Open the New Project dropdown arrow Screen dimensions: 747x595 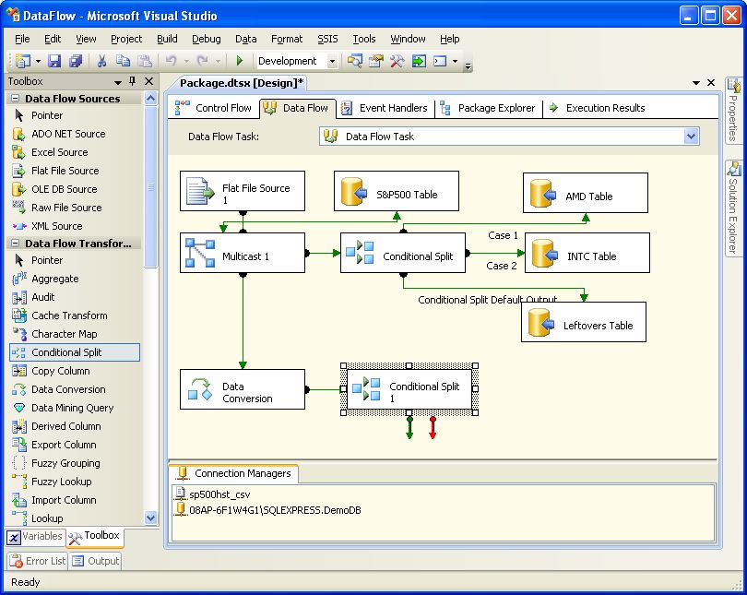point(38,62)
